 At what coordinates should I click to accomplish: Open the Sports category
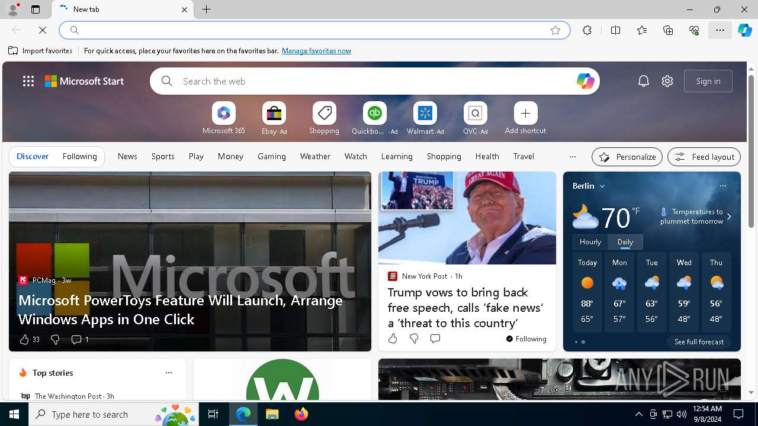pyautogui.click(x=163, y=156)
